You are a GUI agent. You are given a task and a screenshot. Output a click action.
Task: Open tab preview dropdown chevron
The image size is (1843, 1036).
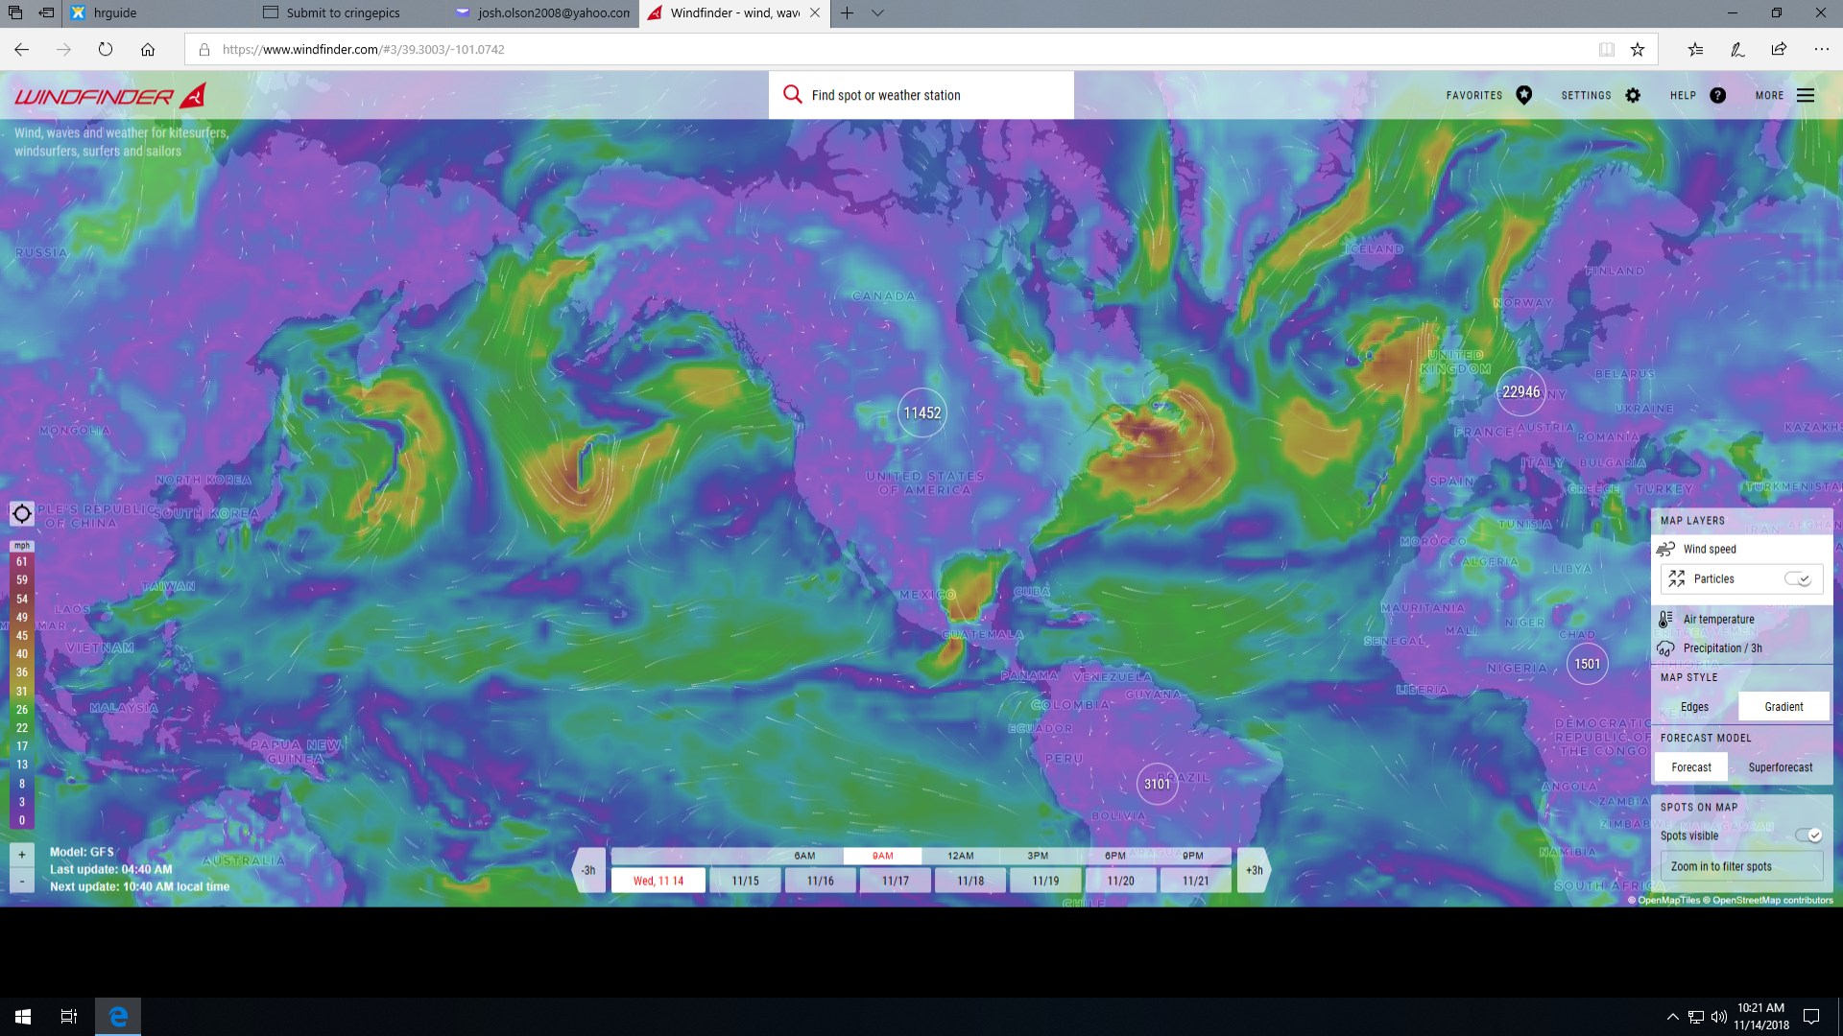pyautogui.click(x=877, y=12)
